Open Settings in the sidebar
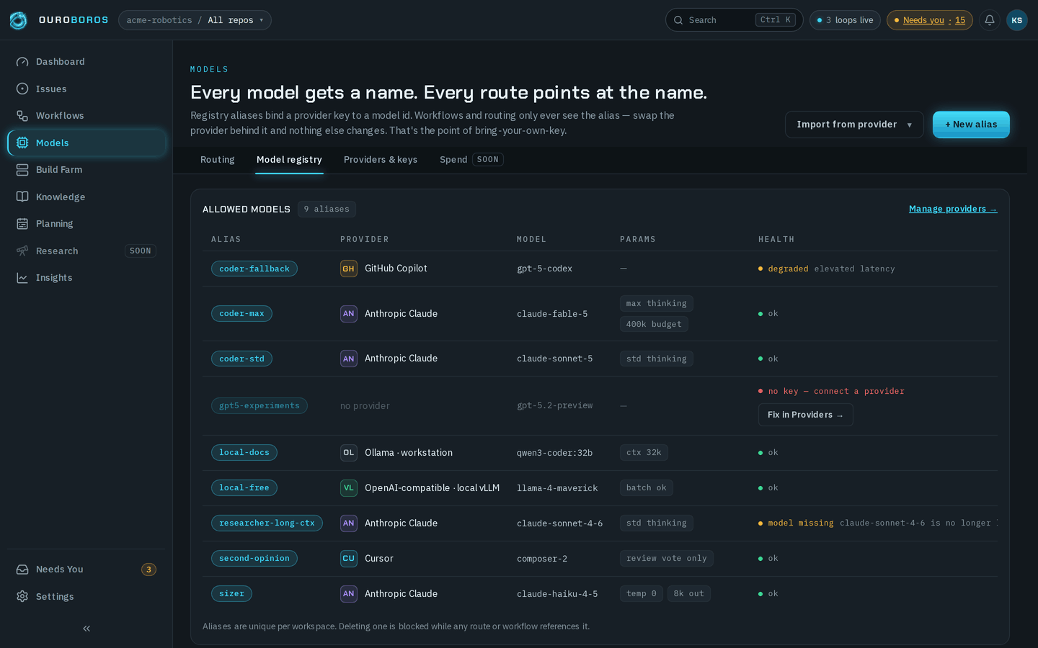The height and width of the screenshot is (648, 1038). click(x=86, y=596)
